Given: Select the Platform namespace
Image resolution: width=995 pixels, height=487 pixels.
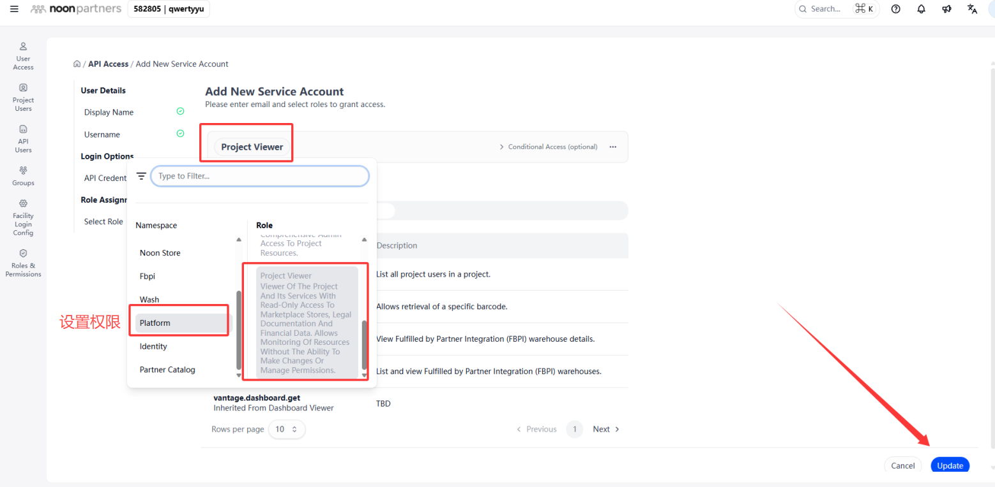Looking at the screenshot, I should click(x=182, y=323).
